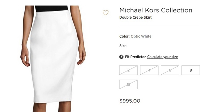Pick the unavailable size 4 option

point(149,70)
